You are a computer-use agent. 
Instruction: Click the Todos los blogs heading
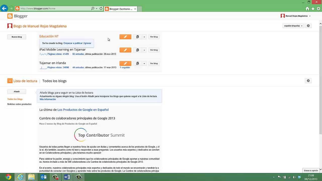pos(54,81)
